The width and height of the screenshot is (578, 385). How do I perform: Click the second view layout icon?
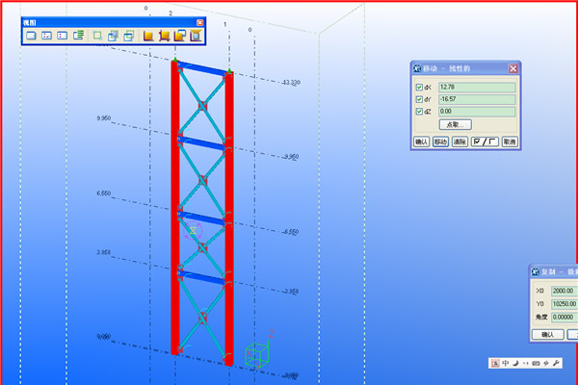(x=46, y=36)
